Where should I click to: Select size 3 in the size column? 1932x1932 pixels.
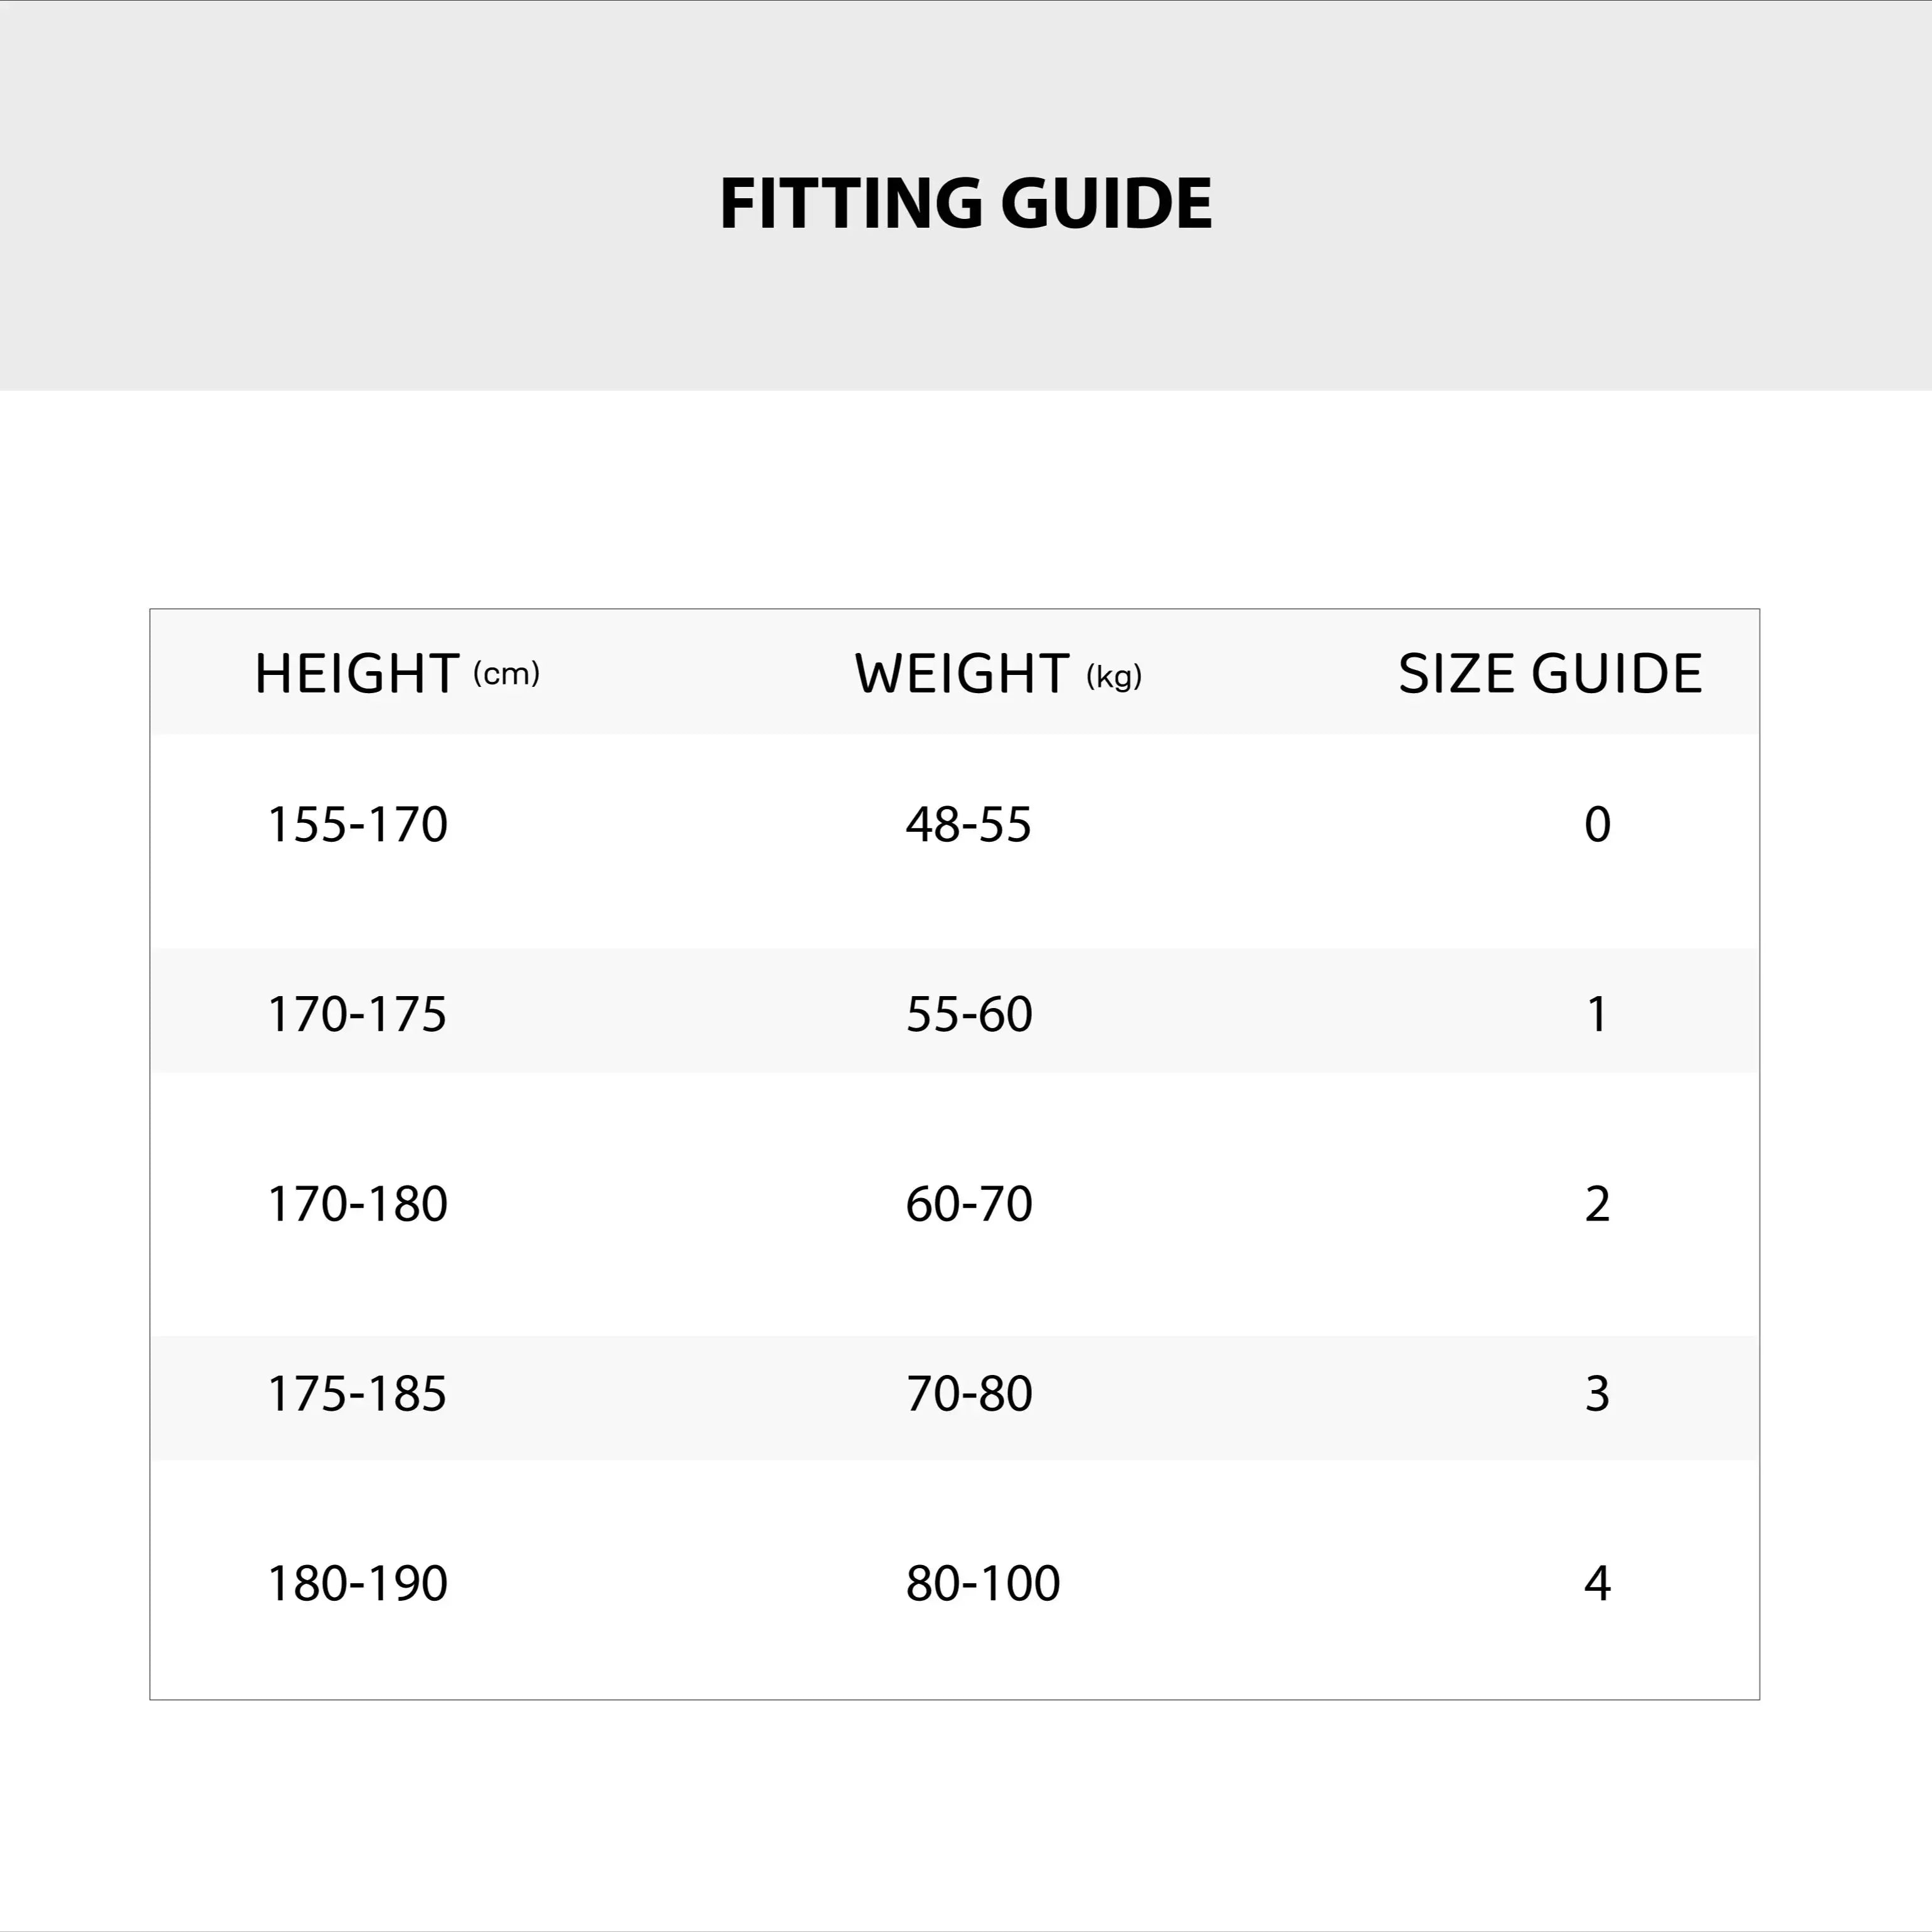coord(1597,1393)
